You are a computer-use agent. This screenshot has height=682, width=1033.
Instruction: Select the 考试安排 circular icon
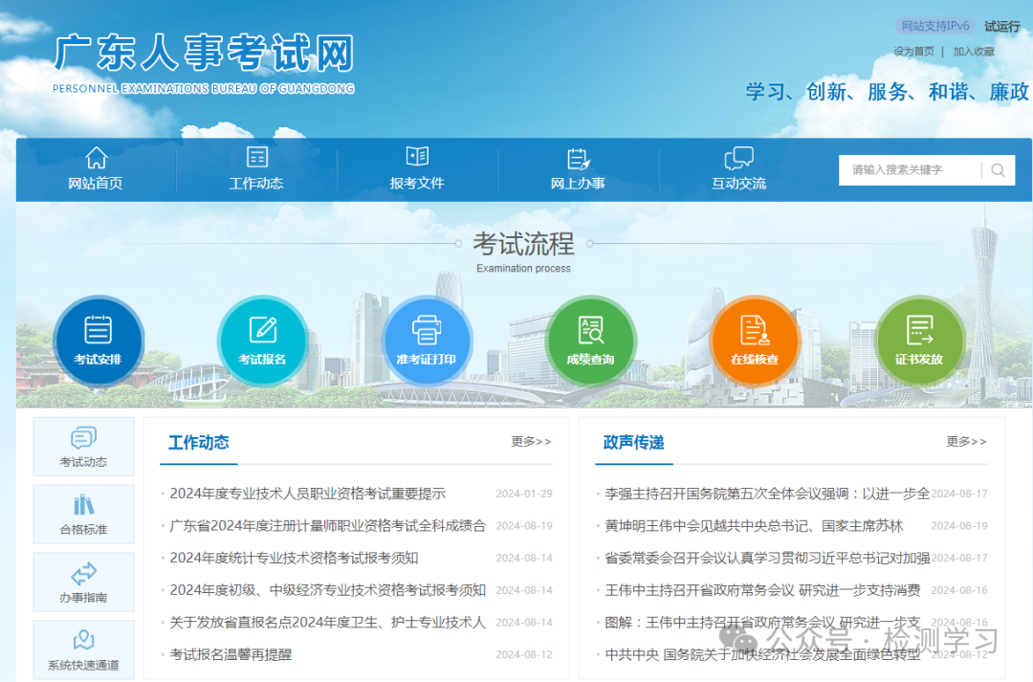coord(99,340)
